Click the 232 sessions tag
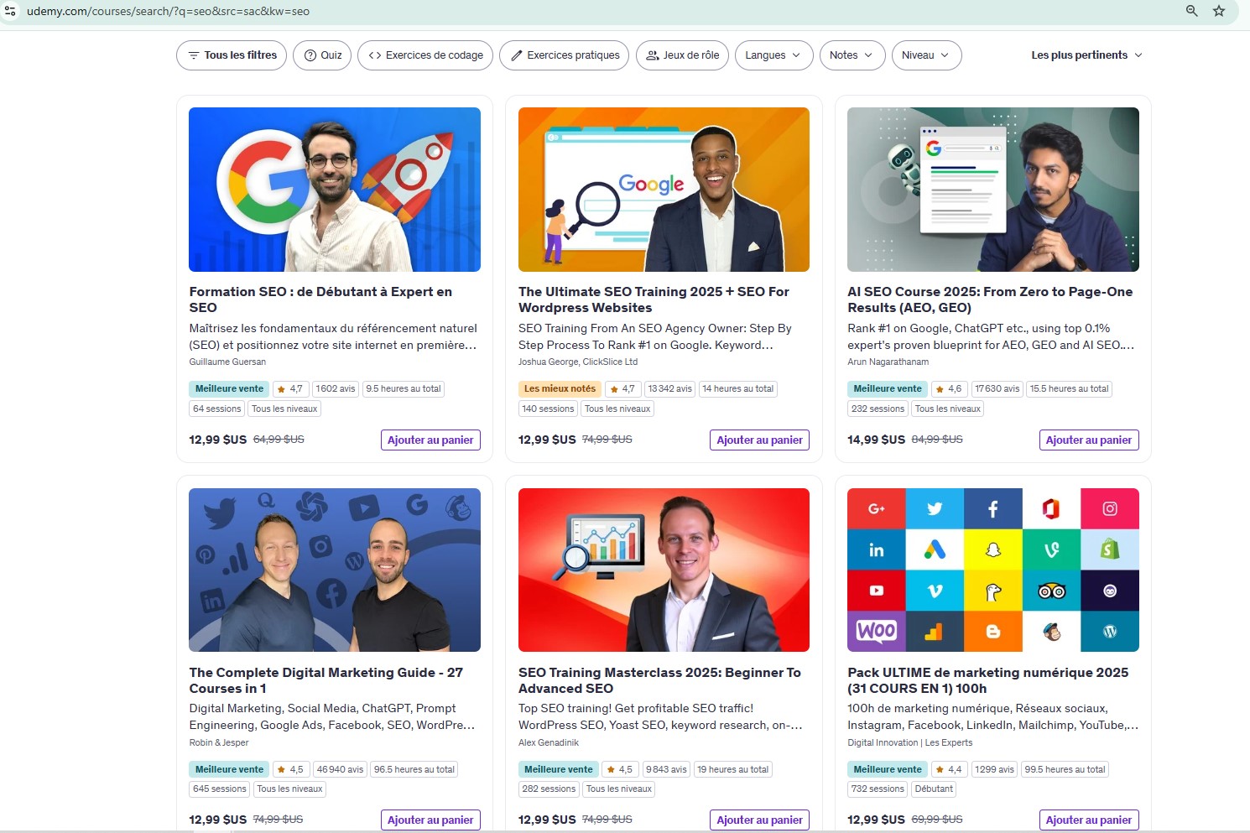The width and height of the screenshot is (1250, 833). coord(878,409)
